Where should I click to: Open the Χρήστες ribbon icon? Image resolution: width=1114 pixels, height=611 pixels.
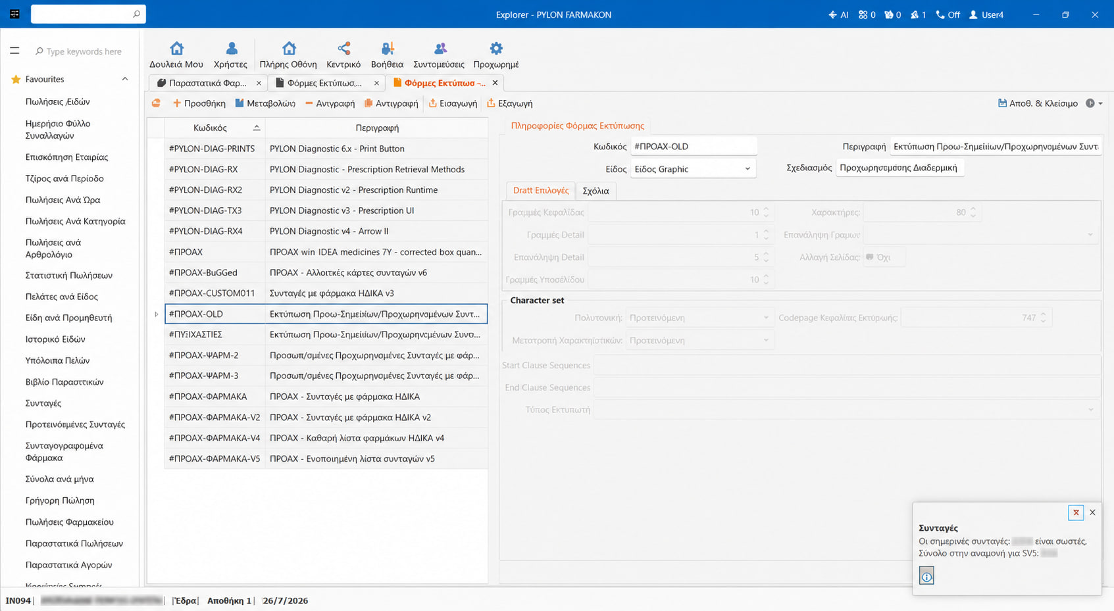point(230,55)
